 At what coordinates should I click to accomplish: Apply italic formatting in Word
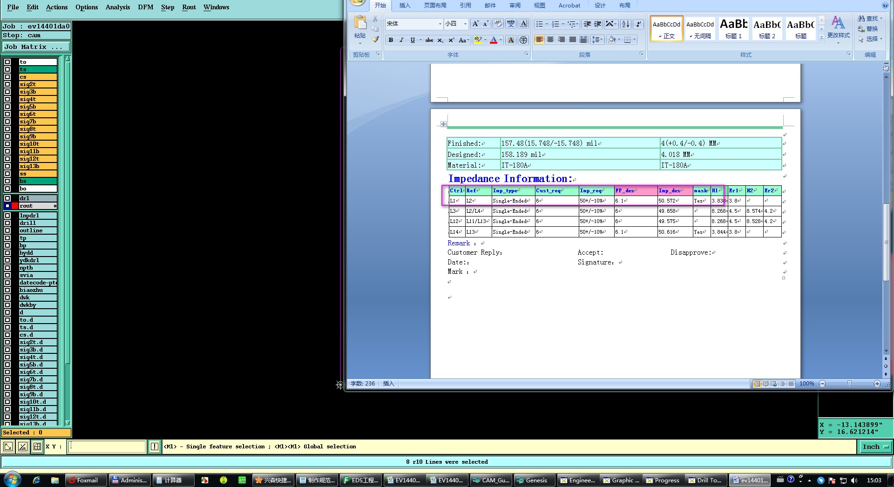click(401, 40)
